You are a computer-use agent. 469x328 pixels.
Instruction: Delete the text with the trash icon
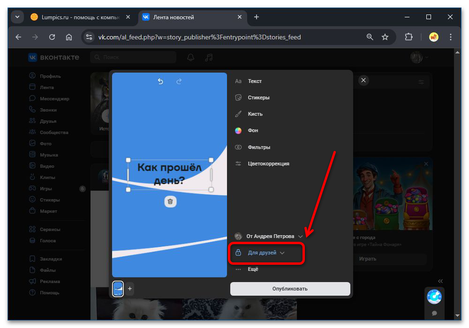[x=170, y=201]
